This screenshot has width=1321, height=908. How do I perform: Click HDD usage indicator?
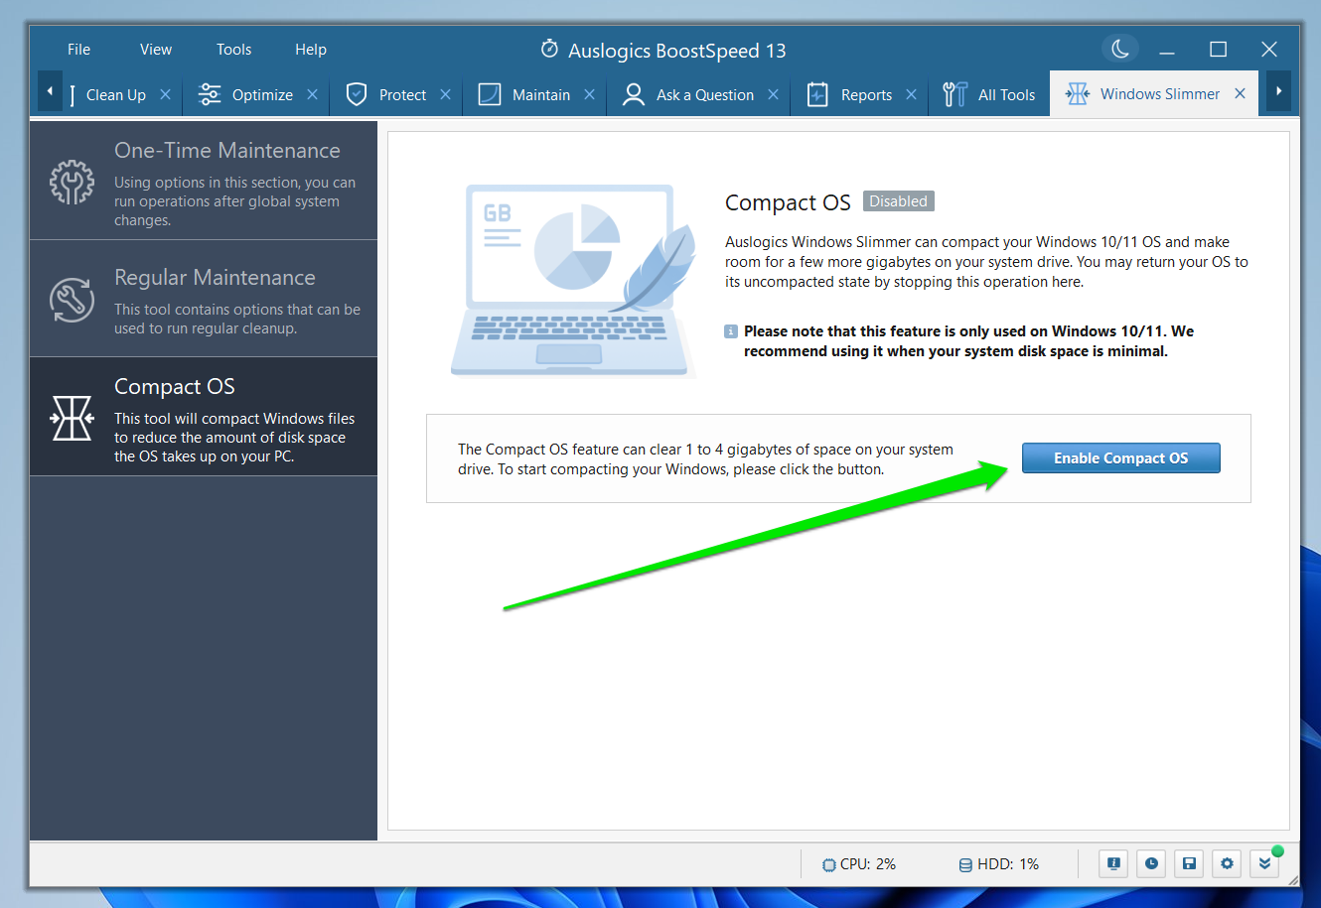click(998, 864)
